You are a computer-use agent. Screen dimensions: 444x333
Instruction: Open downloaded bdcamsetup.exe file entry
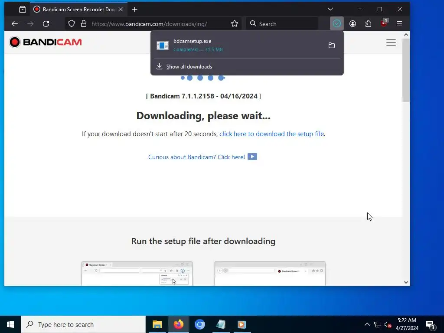[238, 45]
